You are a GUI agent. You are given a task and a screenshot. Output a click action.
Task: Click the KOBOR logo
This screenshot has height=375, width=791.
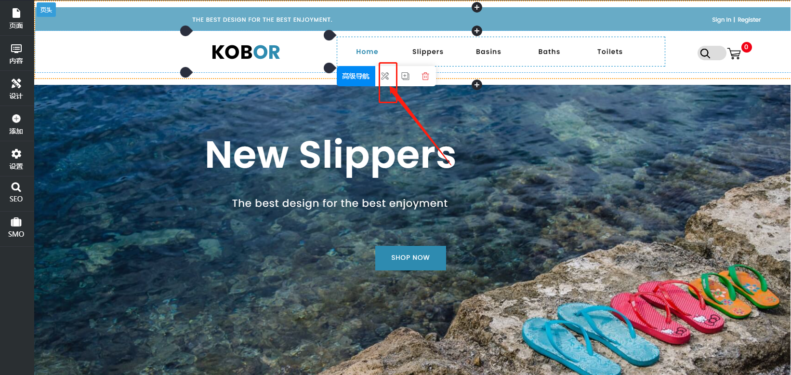click(x=246, y=52)
